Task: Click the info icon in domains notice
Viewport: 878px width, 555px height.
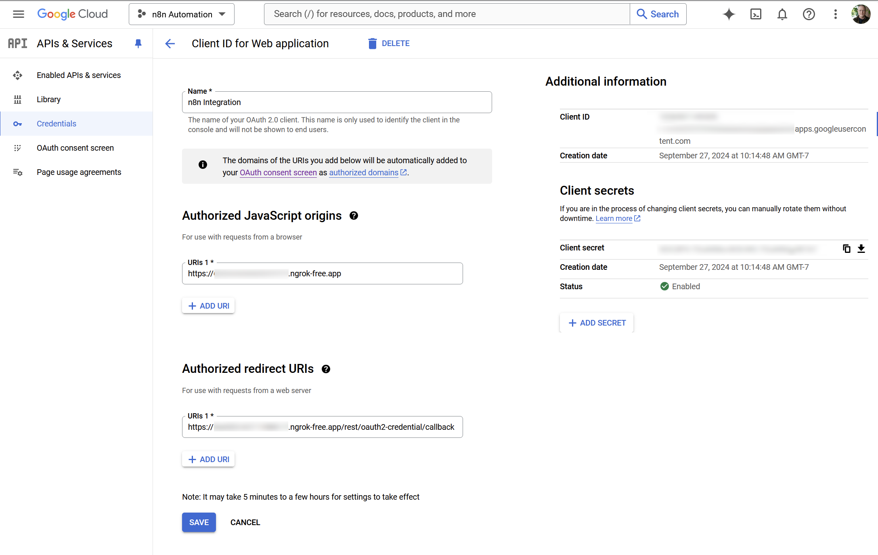Action: (x=203, y=164)
